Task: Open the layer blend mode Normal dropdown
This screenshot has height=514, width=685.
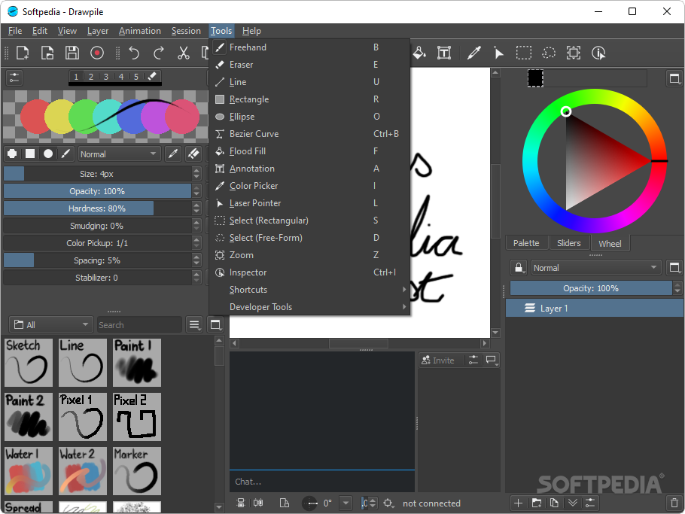Action: coord(596,268)
